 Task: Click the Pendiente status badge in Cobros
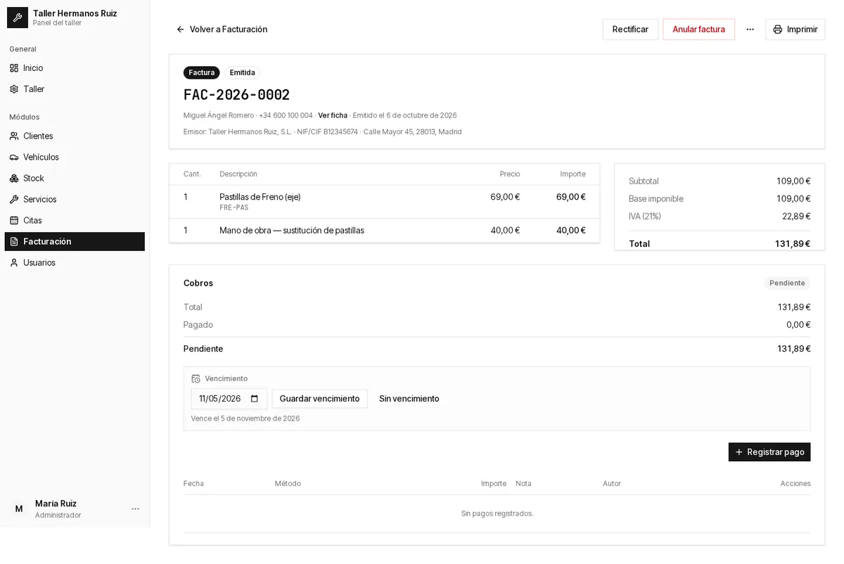point(787,283)
